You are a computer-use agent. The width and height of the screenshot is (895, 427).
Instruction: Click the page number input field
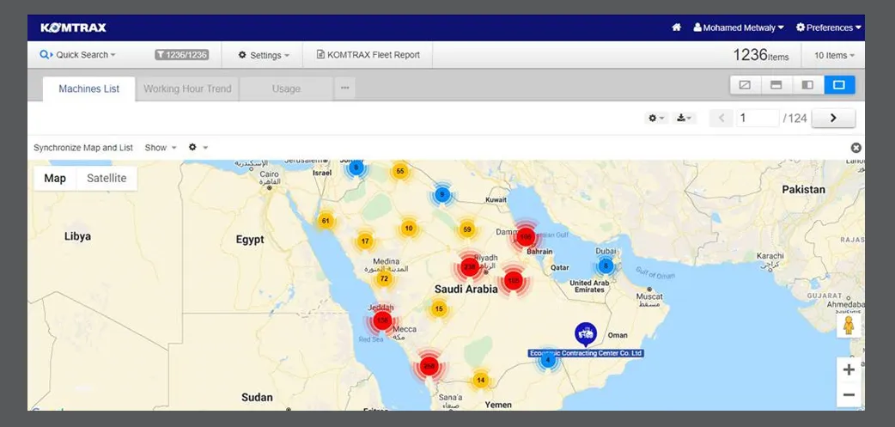pos(758,119)
